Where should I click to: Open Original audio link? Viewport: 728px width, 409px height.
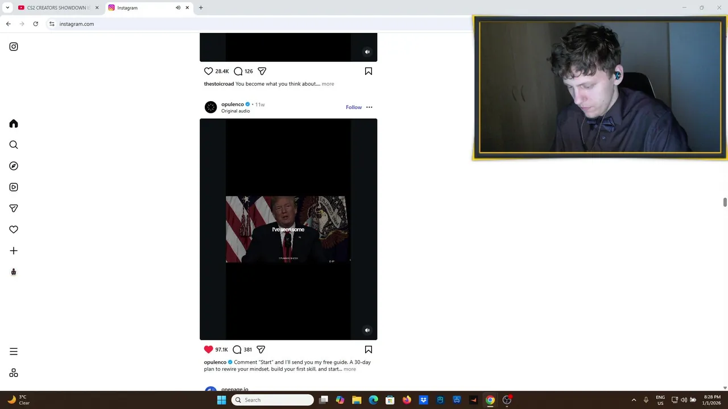[x=235, y=111]
